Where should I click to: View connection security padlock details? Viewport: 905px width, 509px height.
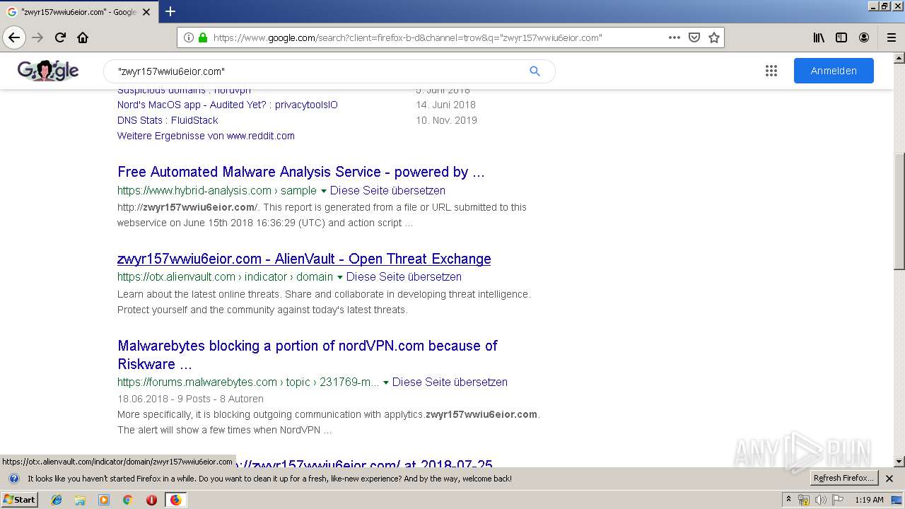203,37
